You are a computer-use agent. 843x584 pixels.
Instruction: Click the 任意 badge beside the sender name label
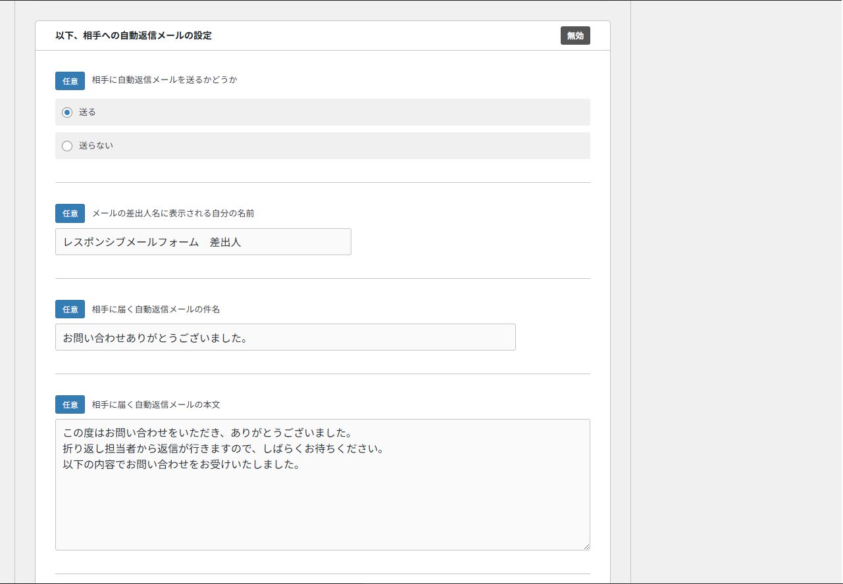pos(69,213)
